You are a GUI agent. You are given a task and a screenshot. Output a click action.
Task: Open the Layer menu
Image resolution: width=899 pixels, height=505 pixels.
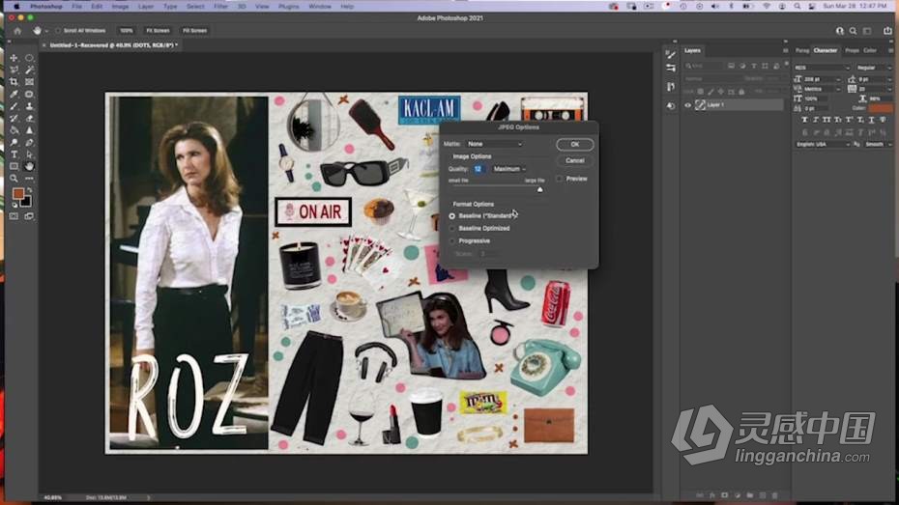146,7
